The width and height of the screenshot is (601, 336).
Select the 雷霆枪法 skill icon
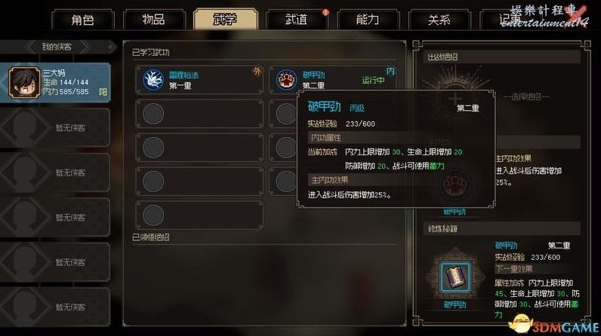[x=153, y=80]
